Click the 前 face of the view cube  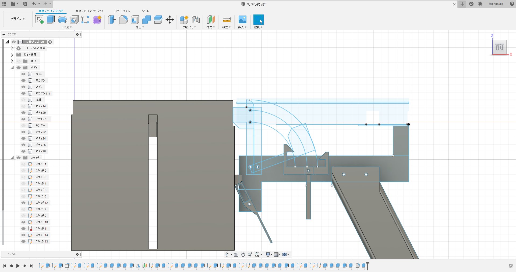499,47
